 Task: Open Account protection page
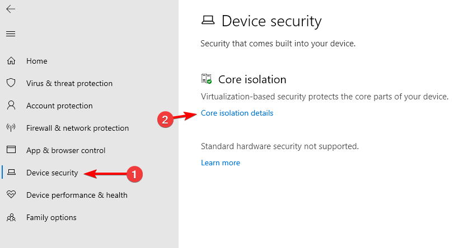[x=59, y=106]
